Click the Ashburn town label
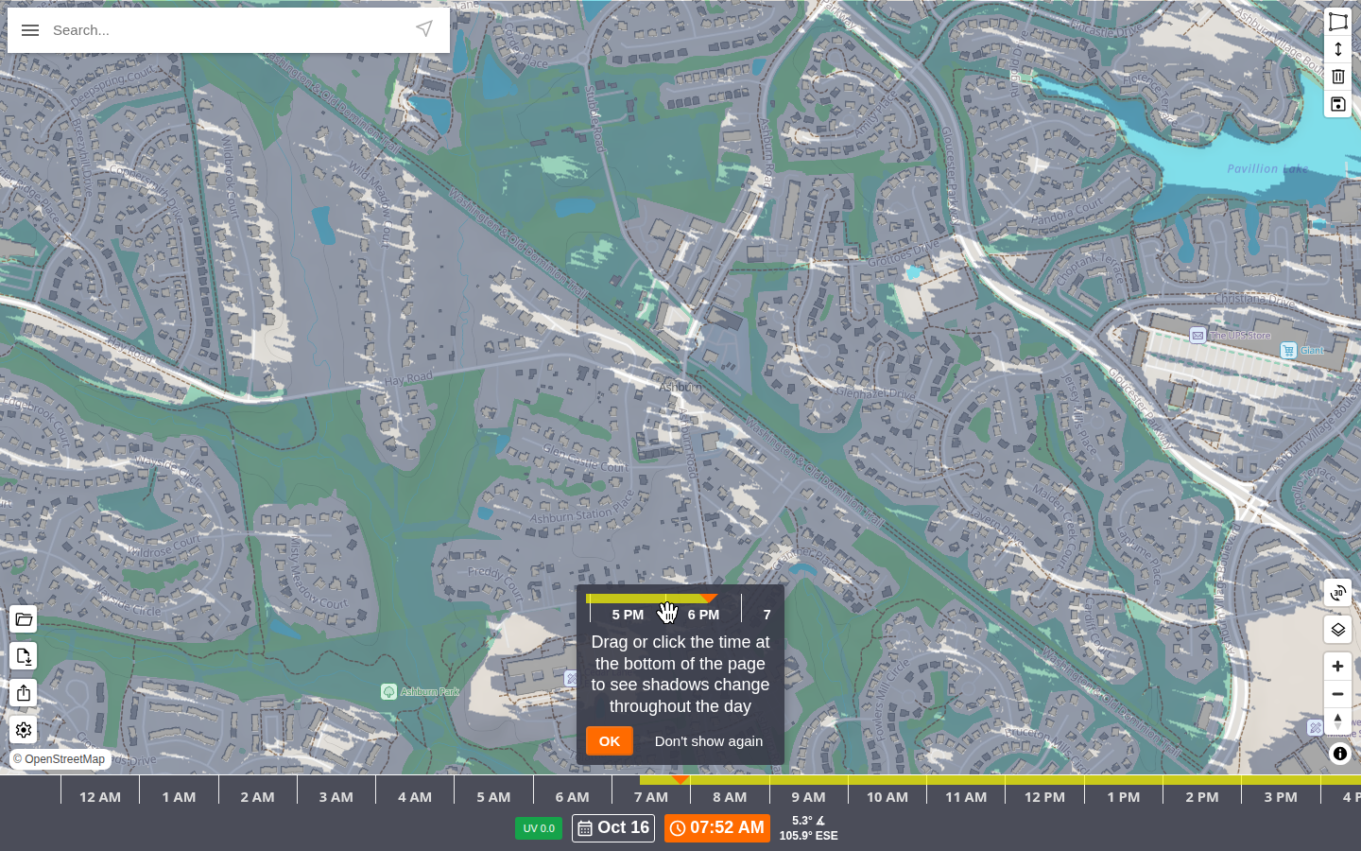This screenshot has height=851, width=1361. pyautogui.click(x=680, y=387)
